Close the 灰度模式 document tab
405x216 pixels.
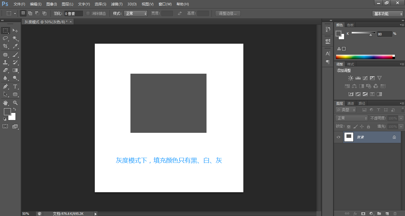[71, 22]
